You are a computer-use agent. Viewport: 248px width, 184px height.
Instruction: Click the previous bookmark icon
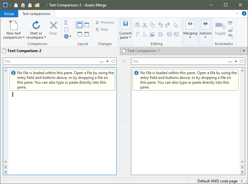coord(230,30)
